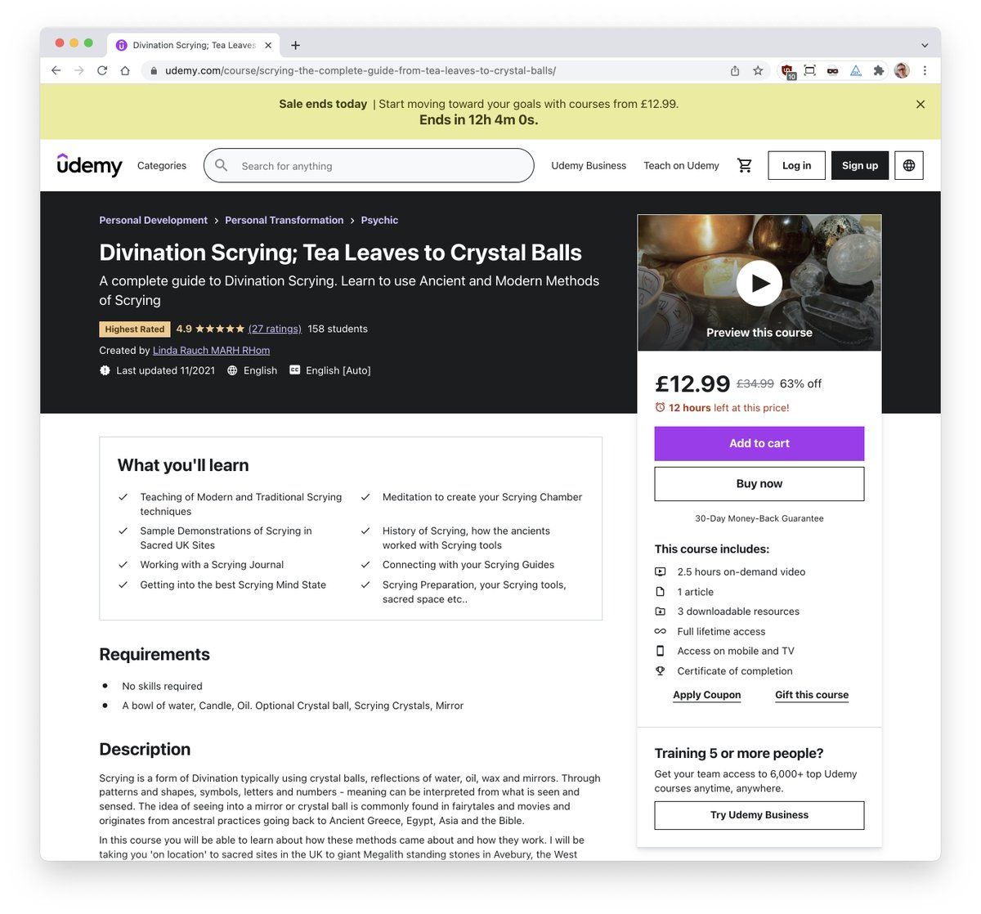Select the Teach on Udemy item
The width and height of the screenshot is (981, 914).
(x=681, y=165)
